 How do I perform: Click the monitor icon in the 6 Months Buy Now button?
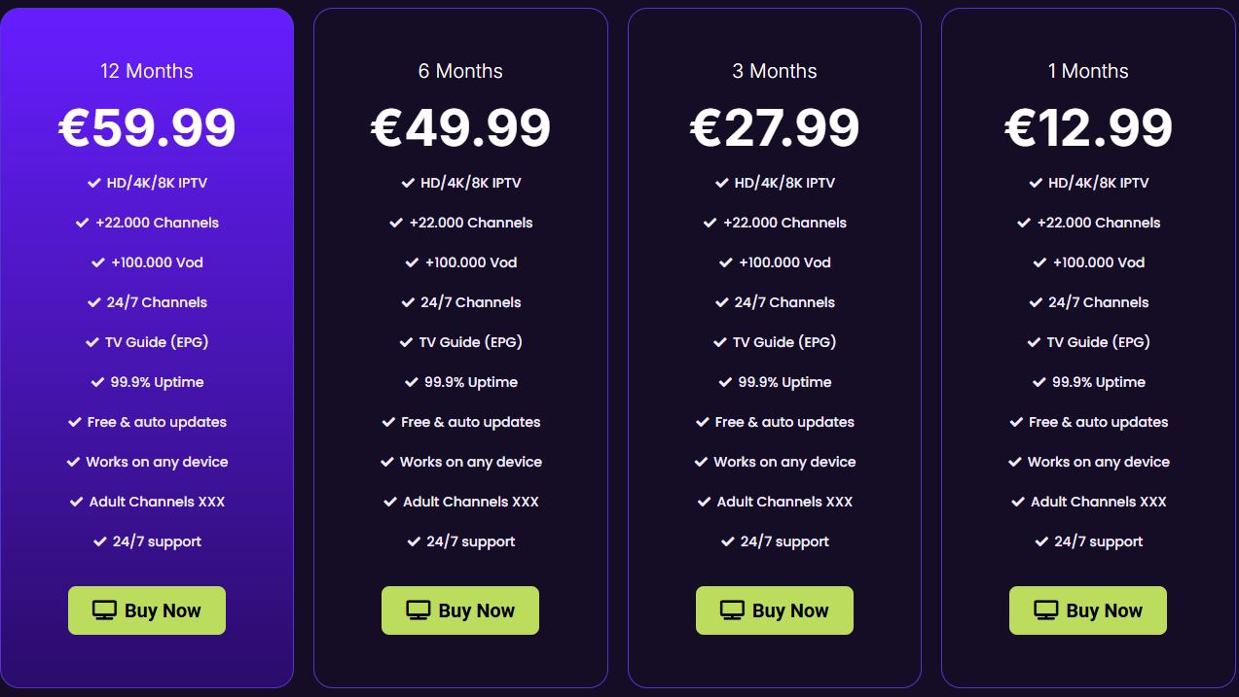(417, 610)
